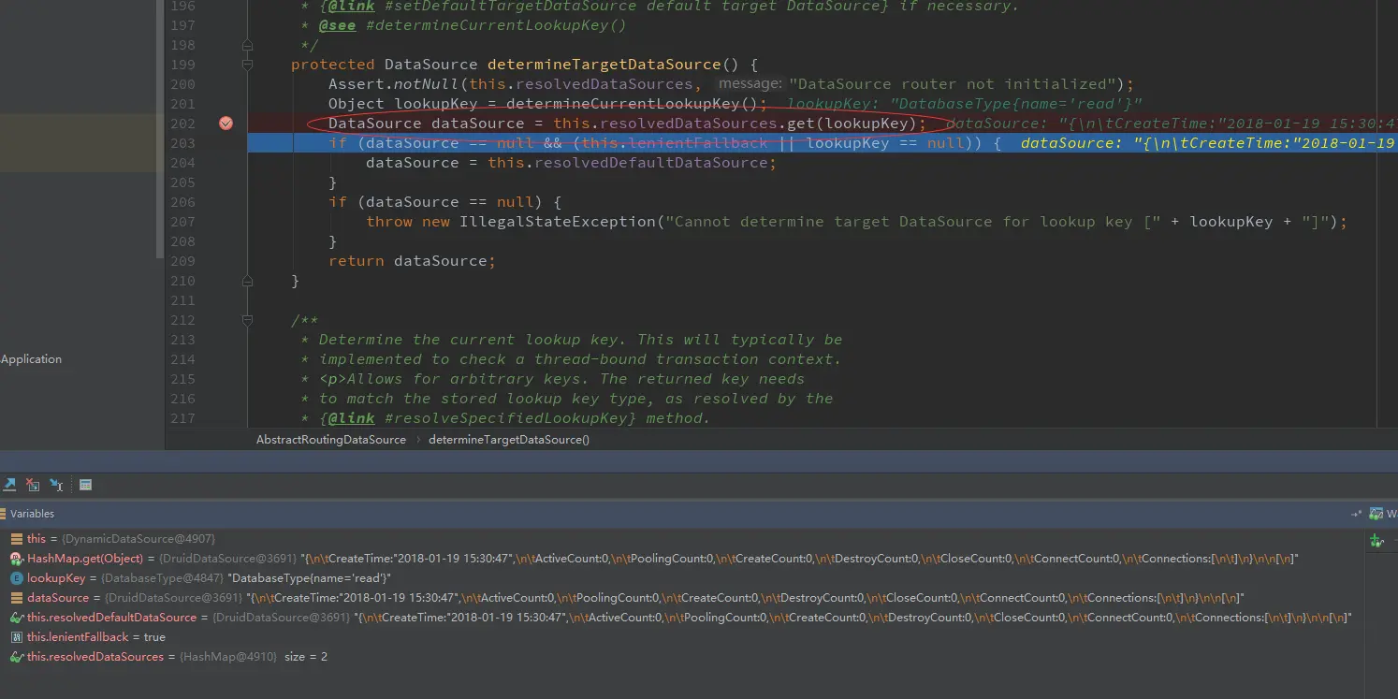Click the #determineCurrentLookupKey() @see reference
This screenshot has height=699, width=1398.
coord(496,25)
